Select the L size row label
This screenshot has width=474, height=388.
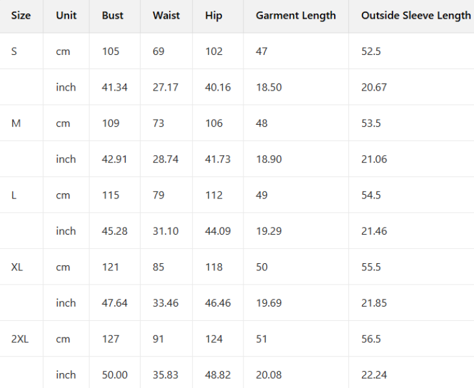14,195
